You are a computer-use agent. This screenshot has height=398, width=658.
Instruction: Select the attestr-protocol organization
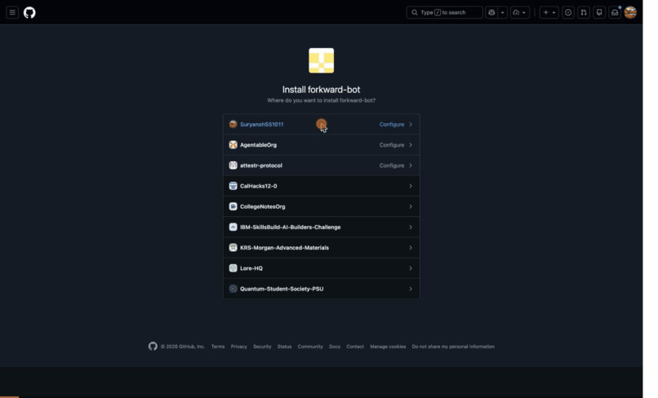point(322,166)
